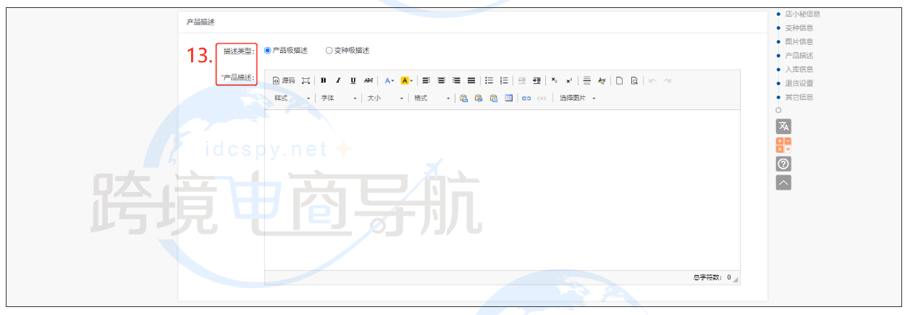Apply superscript formatting
This screenshot has width=905, height=315.
pos(569,80)
